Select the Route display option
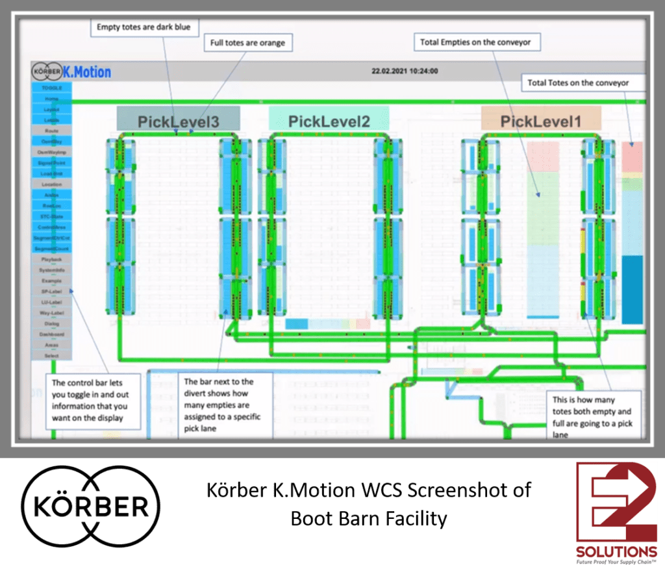 coord(52,131)
